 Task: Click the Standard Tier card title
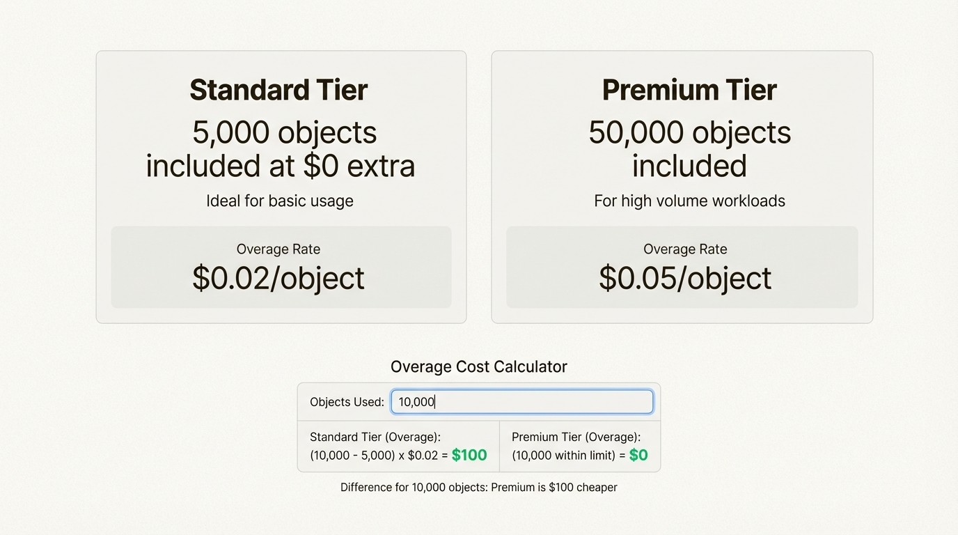coord(278,90)
